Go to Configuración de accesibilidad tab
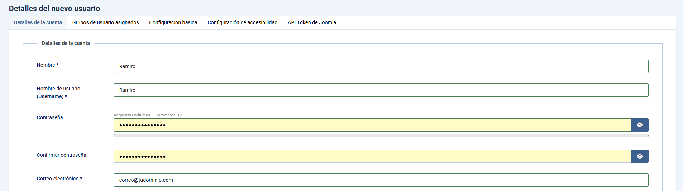This screenshot has height=191, width=683. tap(242, 22)
